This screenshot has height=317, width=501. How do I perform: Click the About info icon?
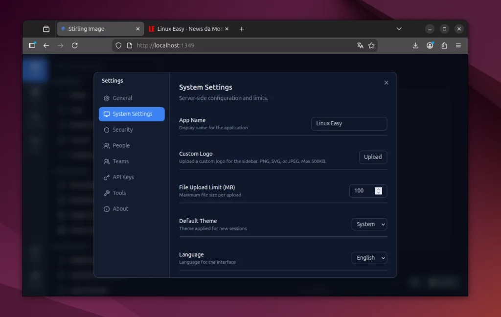107,209
